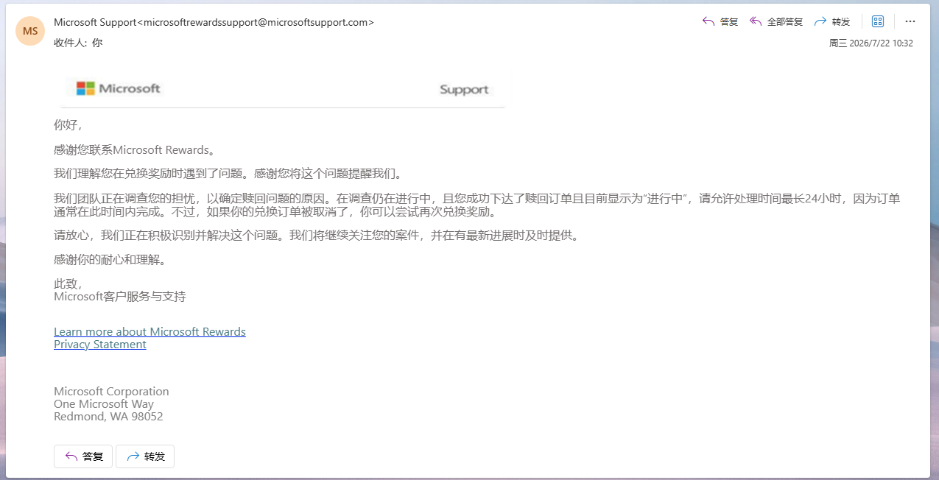
Task: Click the MS sender avatar
Action: pos(30,31)
